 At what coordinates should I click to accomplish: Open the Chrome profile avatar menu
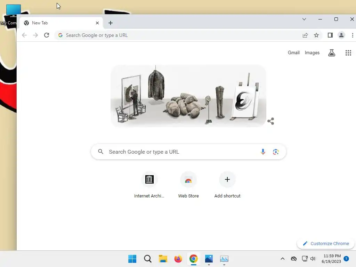(341, 35)
